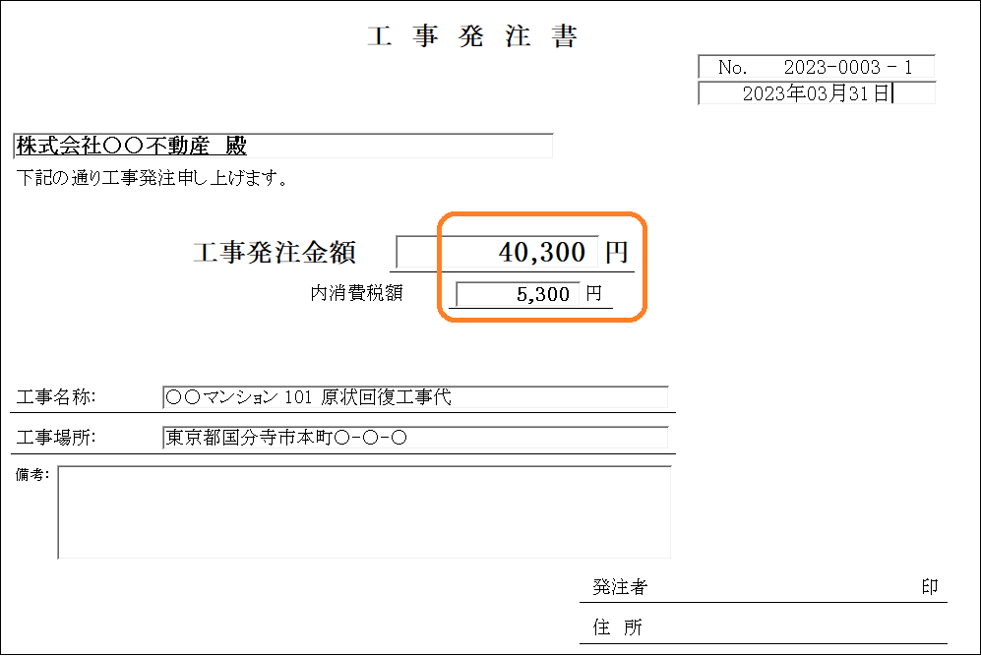The height and width of the screenshot is (656, 981).
Task: Click the 円 unit beside 5,300
Action: pyautogui.click(x=593, y=293)
